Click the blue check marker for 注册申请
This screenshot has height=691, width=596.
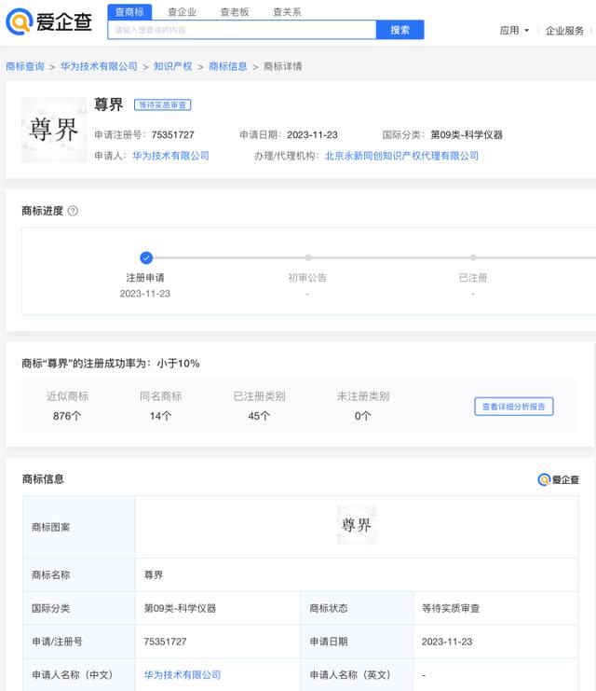[x=146, y=257]
